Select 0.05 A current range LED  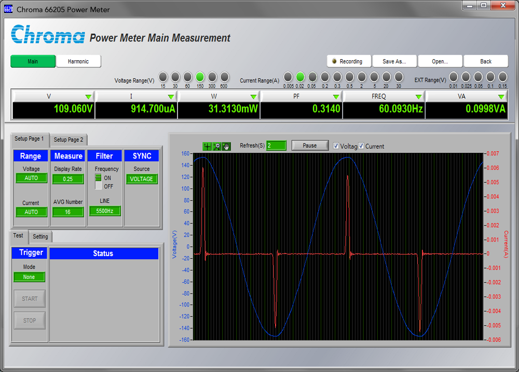point(312,77)
